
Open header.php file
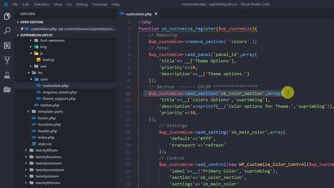[x=47, y=131]
